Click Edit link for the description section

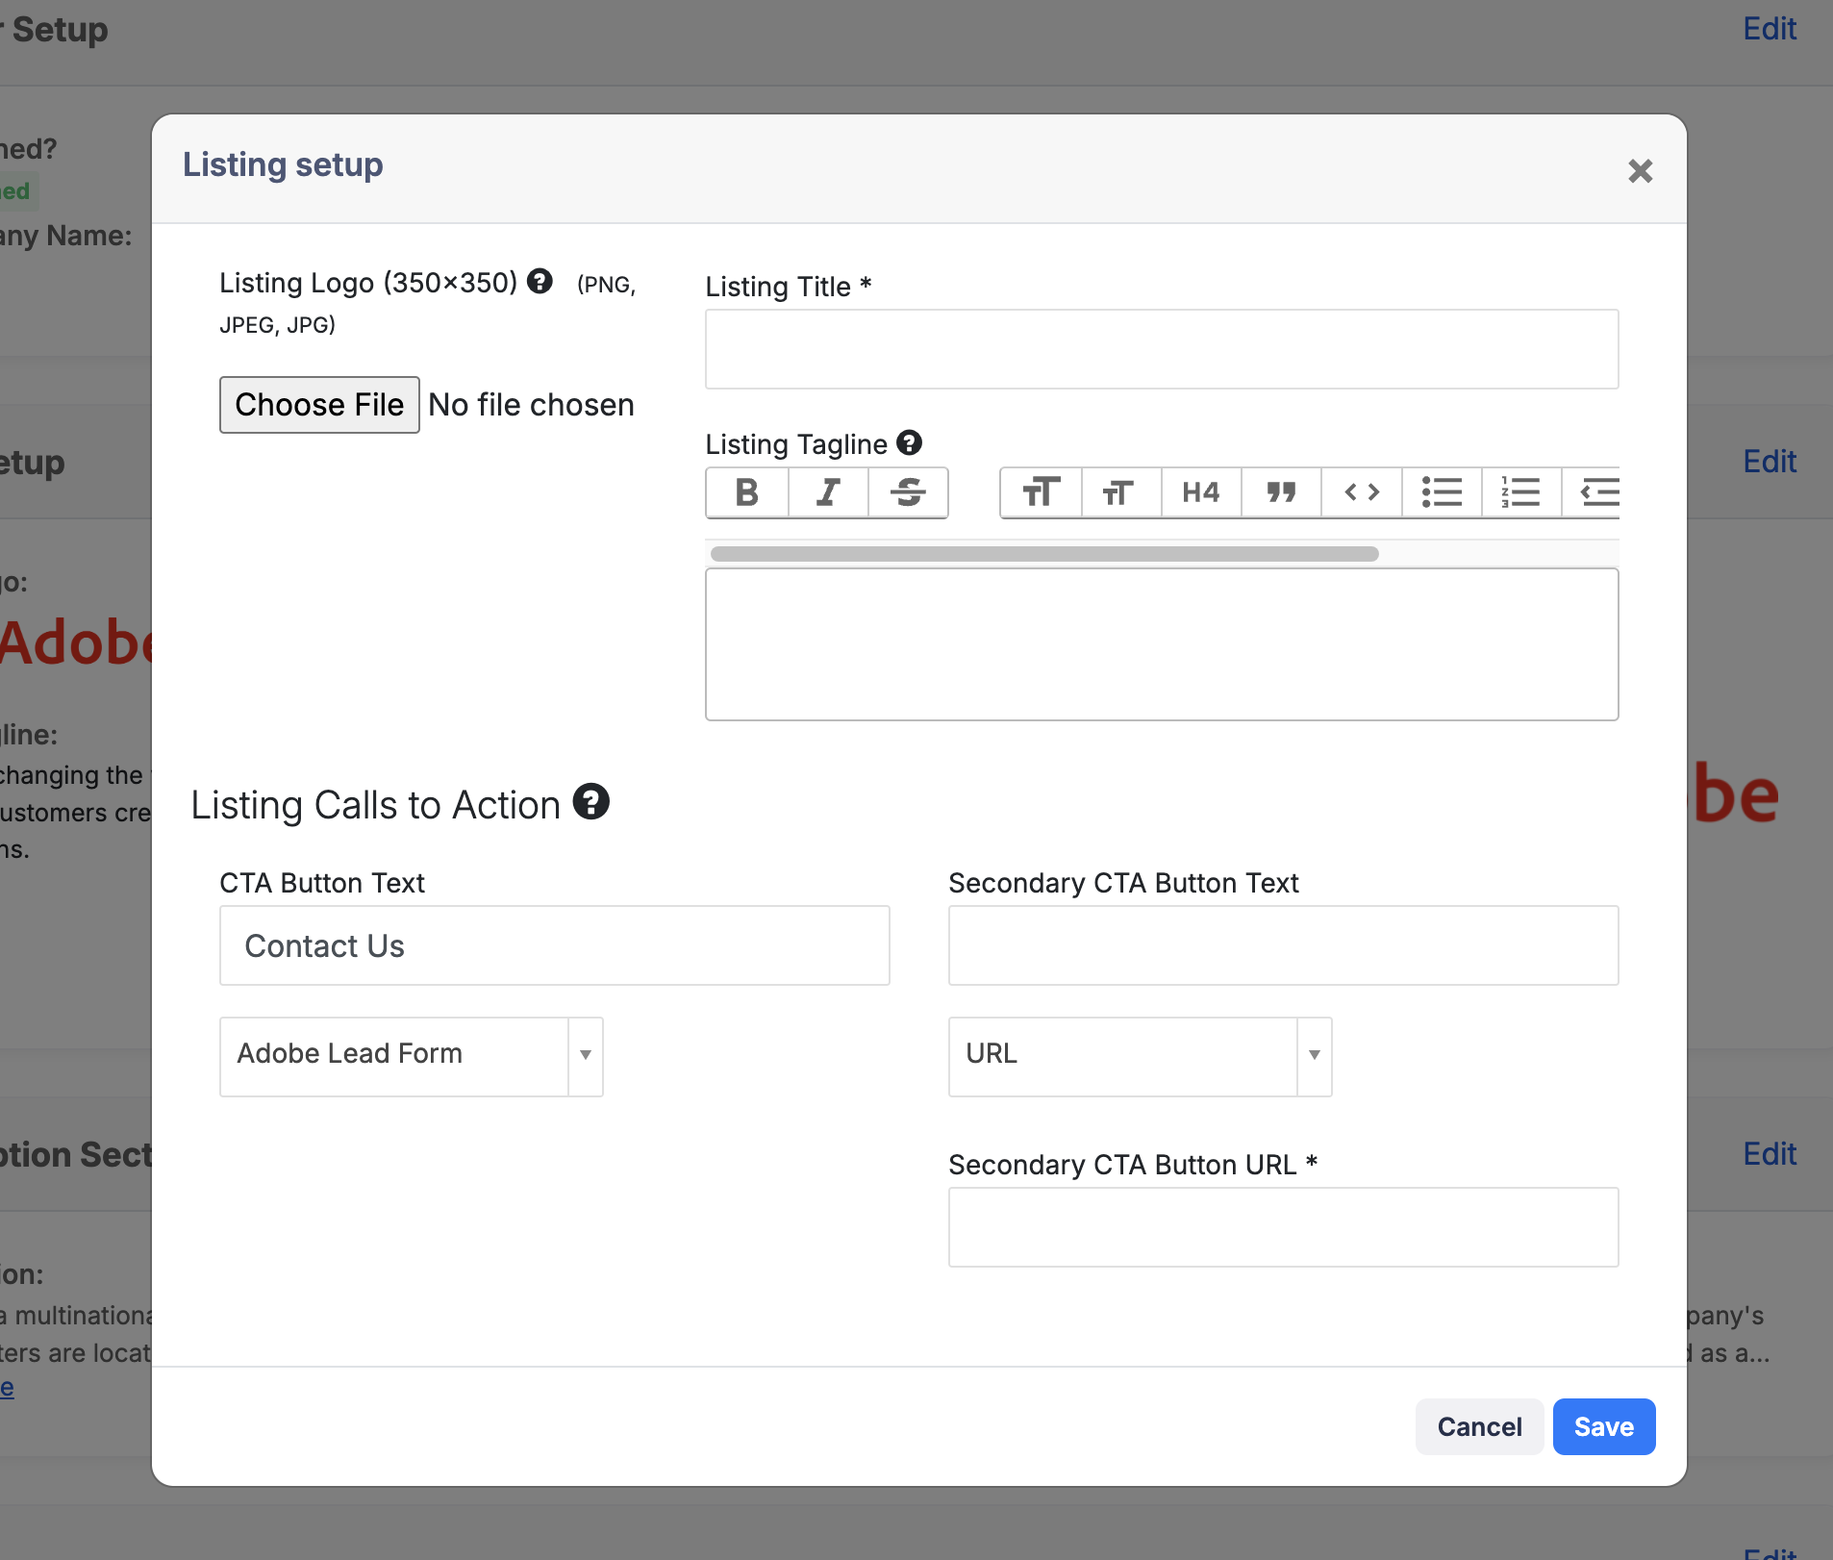click(x=1770, y=1154)
